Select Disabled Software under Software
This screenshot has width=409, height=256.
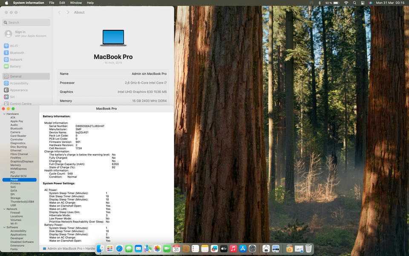click(22, 242)
